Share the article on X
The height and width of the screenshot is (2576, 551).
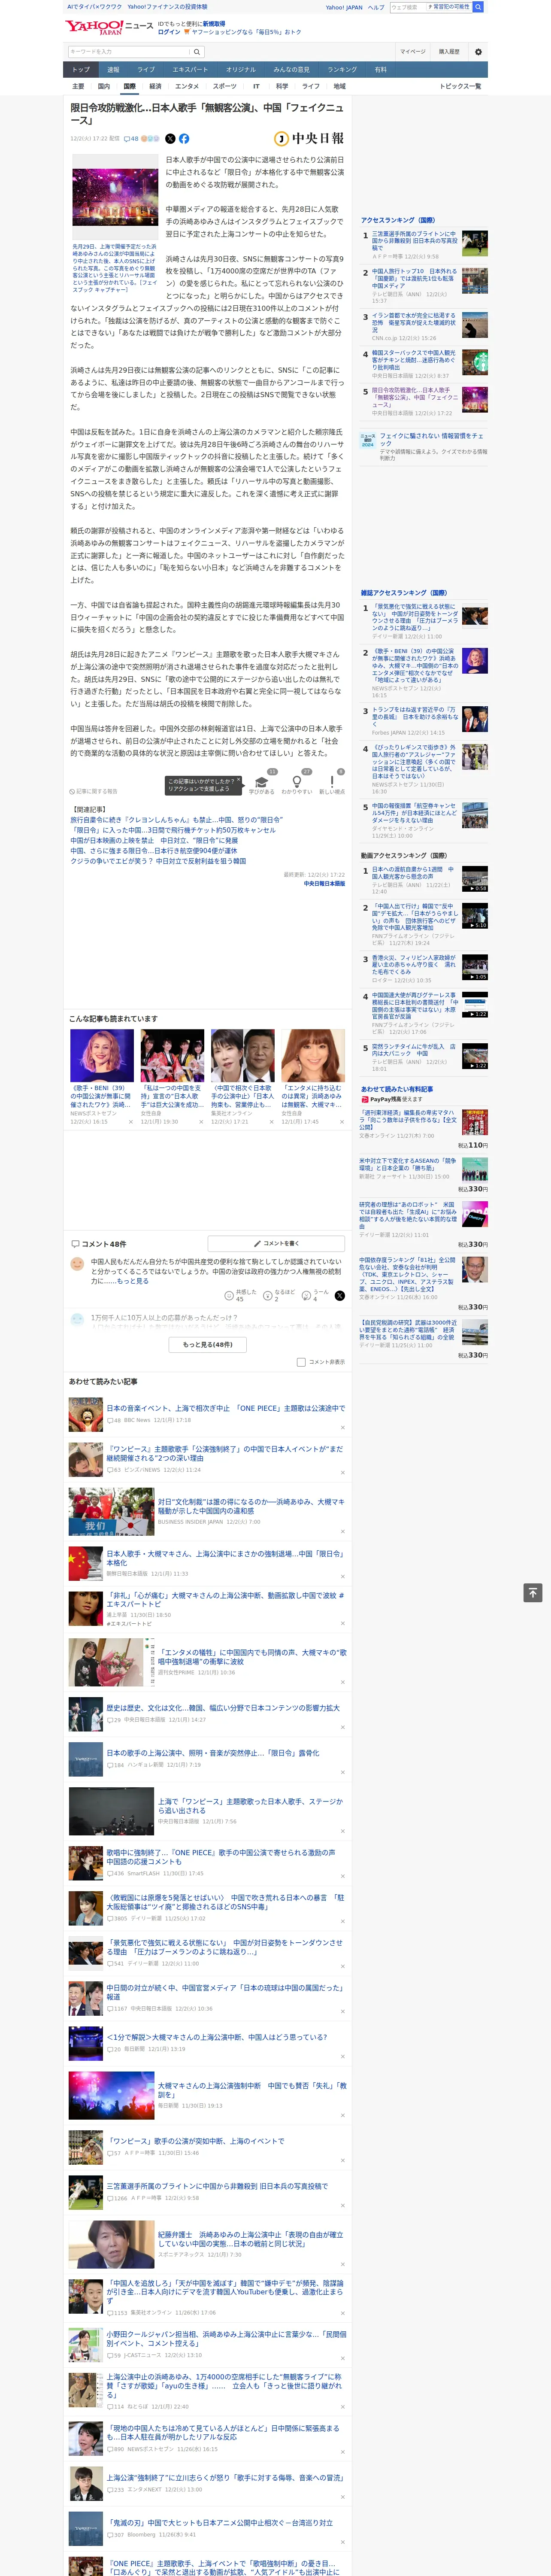[x=170, y=139]
